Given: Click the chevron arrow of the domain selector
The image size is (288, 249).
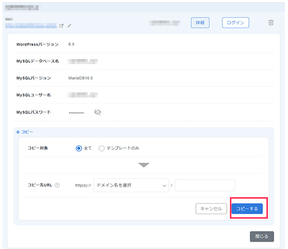Looking at the screenshot, I should pyautogui.click(x=165, y=186).
